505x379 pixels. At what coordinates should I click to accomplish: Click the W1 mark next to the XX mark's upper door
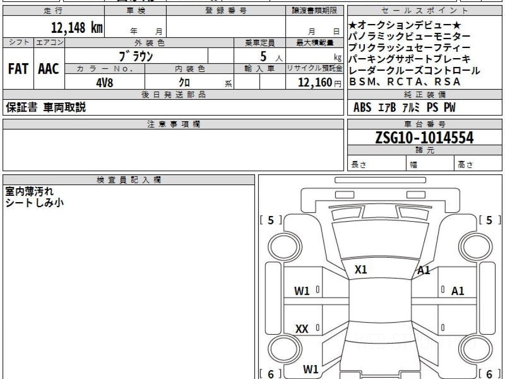pyautogui.click(x=302, y=291)
